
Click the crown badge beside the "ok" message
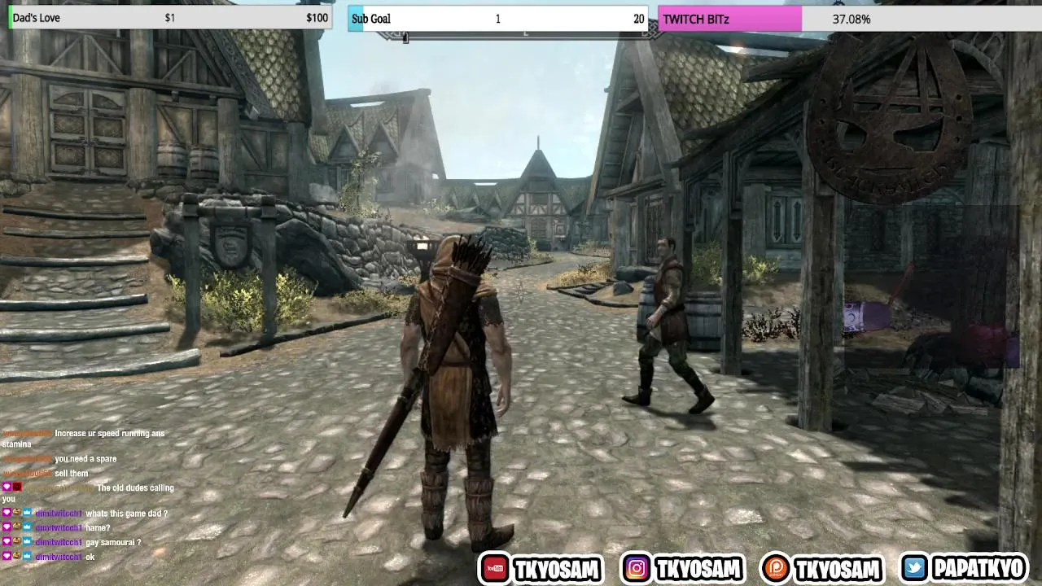click(27, 557)
